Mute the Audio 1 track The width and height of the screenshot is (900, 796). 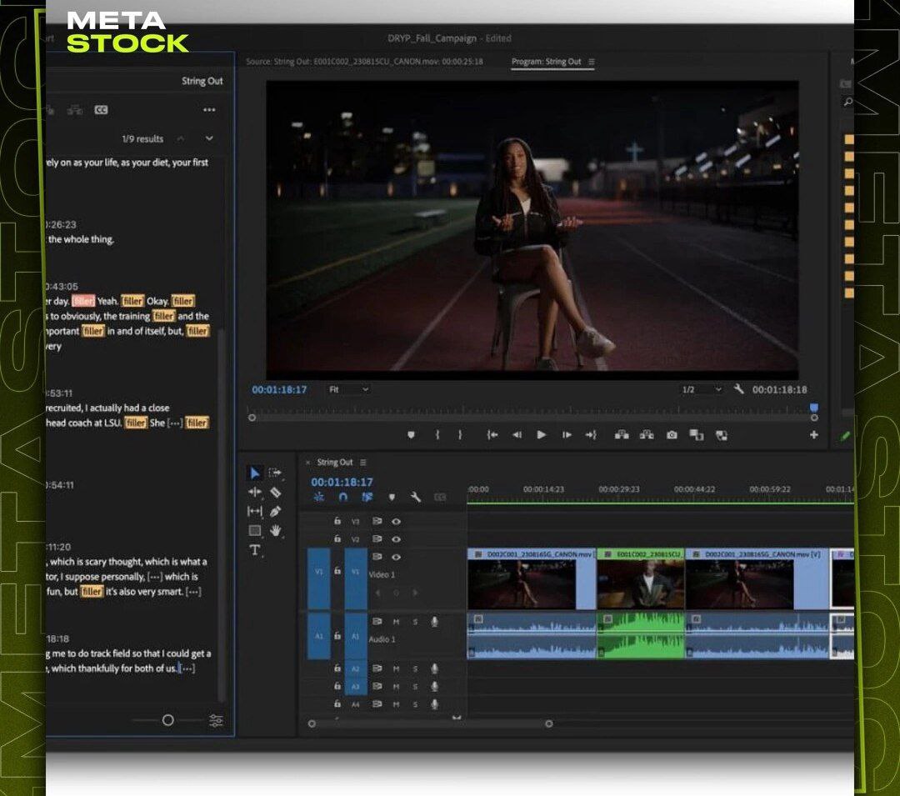[396, 622]
